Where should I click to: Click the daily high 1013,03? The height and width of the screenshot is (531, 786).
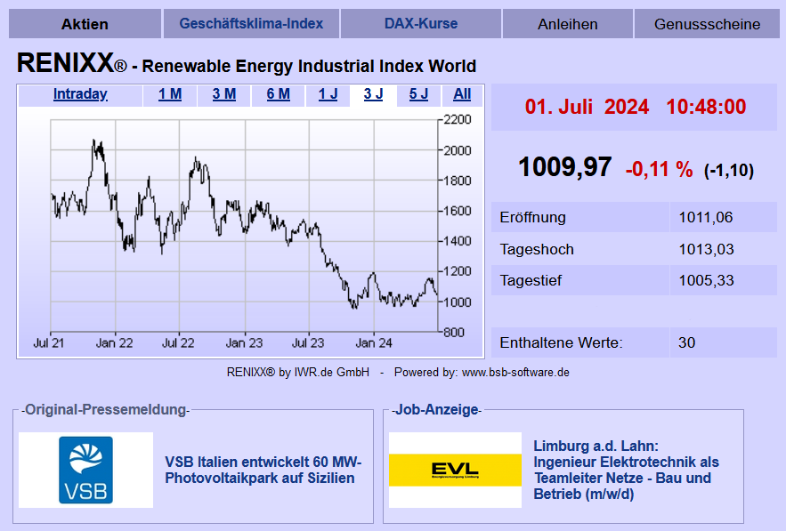[706, 249]
